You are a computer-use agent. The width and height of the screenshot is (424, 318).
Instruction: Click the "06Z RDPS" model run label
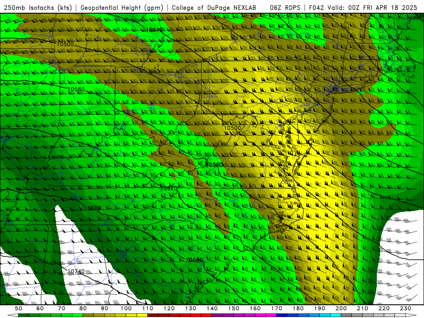[x=285, y=7]
